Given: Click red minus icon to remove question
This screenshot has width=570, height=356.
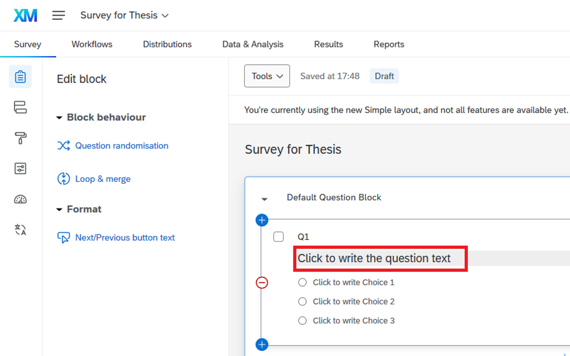Looking at the screenshot, I should [x=262, y=282].
